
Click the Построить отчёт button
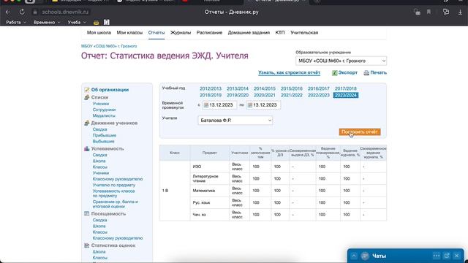pos(360,131)
